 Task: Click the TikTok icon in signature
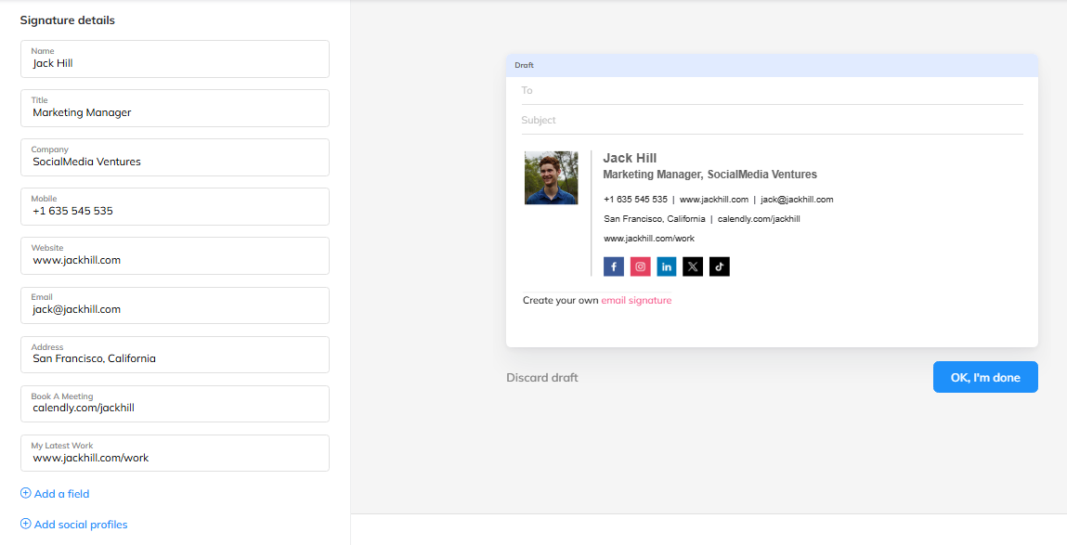pyautogui.click(x=720, y=267)
